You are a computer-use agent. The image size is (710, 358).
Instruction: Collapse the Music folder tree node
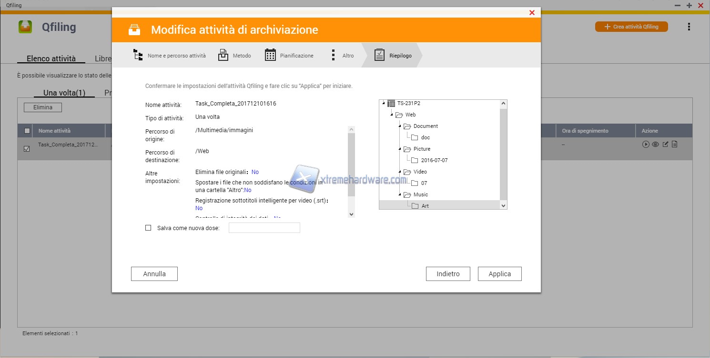pyautogui.click(x=400, y=194)
